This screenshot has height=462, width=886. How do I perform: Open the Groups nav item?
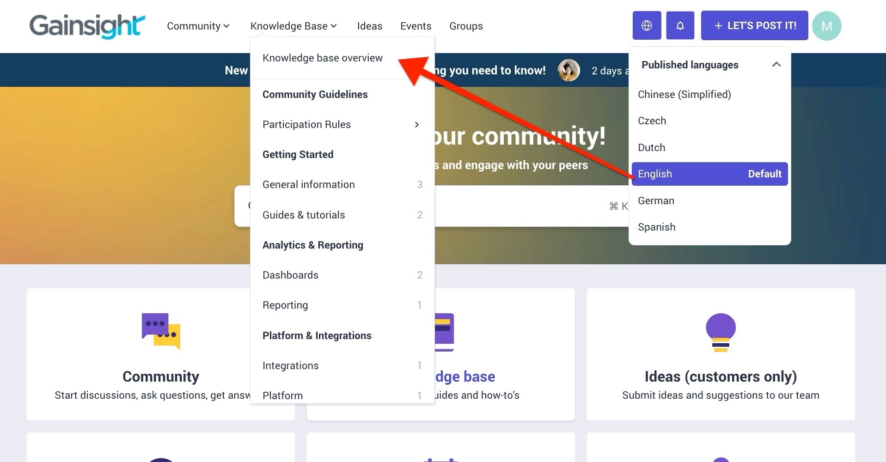click(466, 26)
